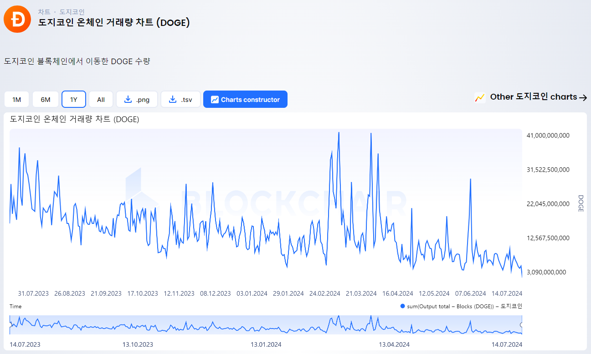Open the Charts constructor
This screenshot has width=591, height=354.
point(245,100)
